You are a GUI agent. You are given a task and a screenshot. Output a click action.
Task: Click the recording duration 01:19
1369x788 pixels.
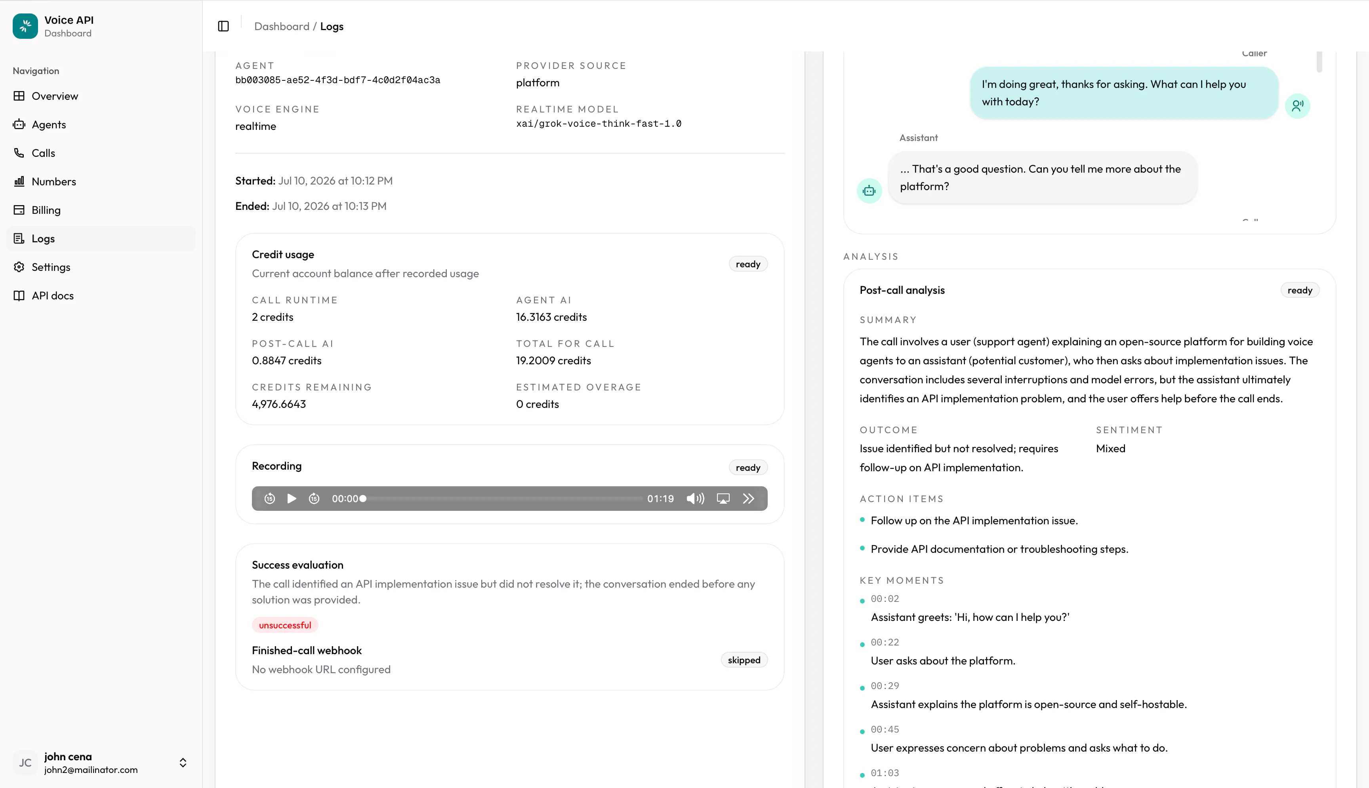pyautogui.click(x=660, y=499)
